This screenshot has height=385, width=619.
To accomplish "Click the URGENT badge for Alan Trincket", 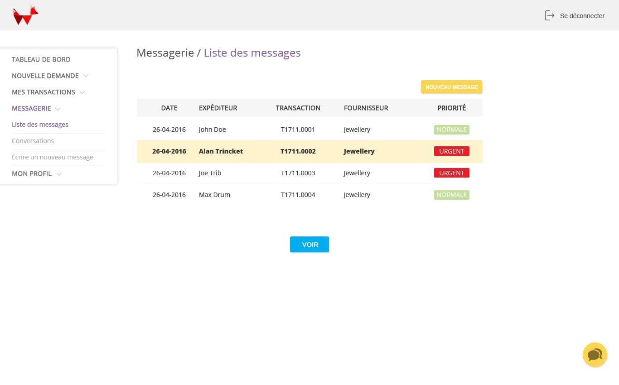I will (x=451, y=151).
